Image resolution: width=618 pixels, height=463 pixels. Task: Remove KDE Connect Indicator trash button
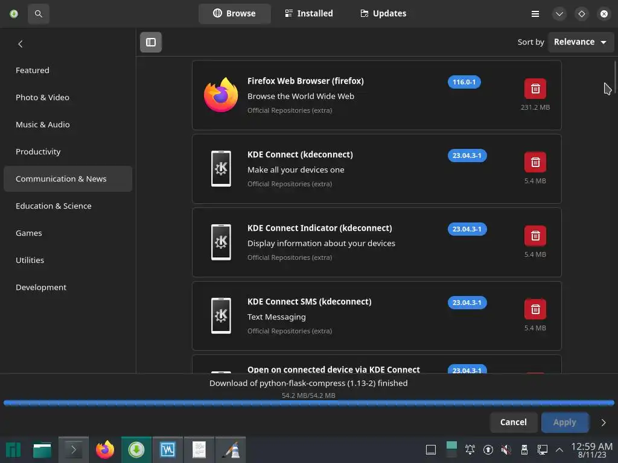(535, 236)
